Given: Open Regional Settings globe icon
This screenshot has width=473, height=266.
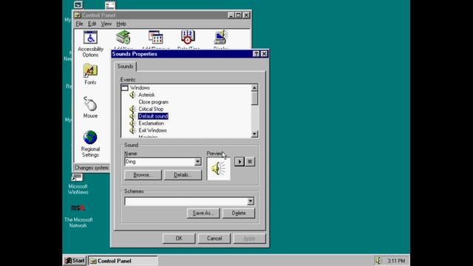Looking at the screenshot, I should (90, 137).
